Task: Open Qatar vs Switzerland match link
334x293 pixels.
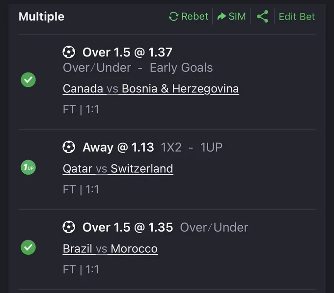Action: 118,169
